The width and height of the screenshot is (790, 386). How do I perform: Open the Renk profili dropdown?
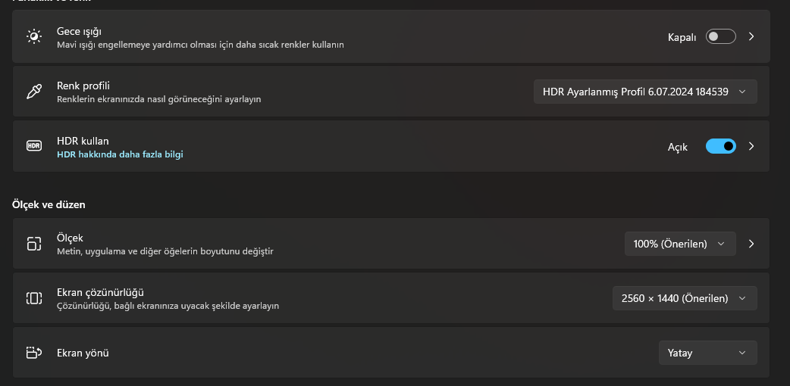pyautogui.click(x=645, y=92)
